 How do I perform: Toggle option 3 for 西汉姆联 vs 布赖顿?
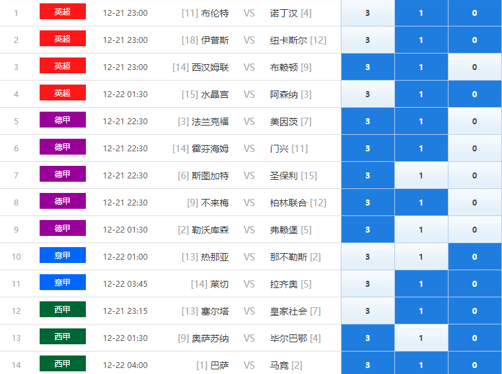tap(368, 67)
